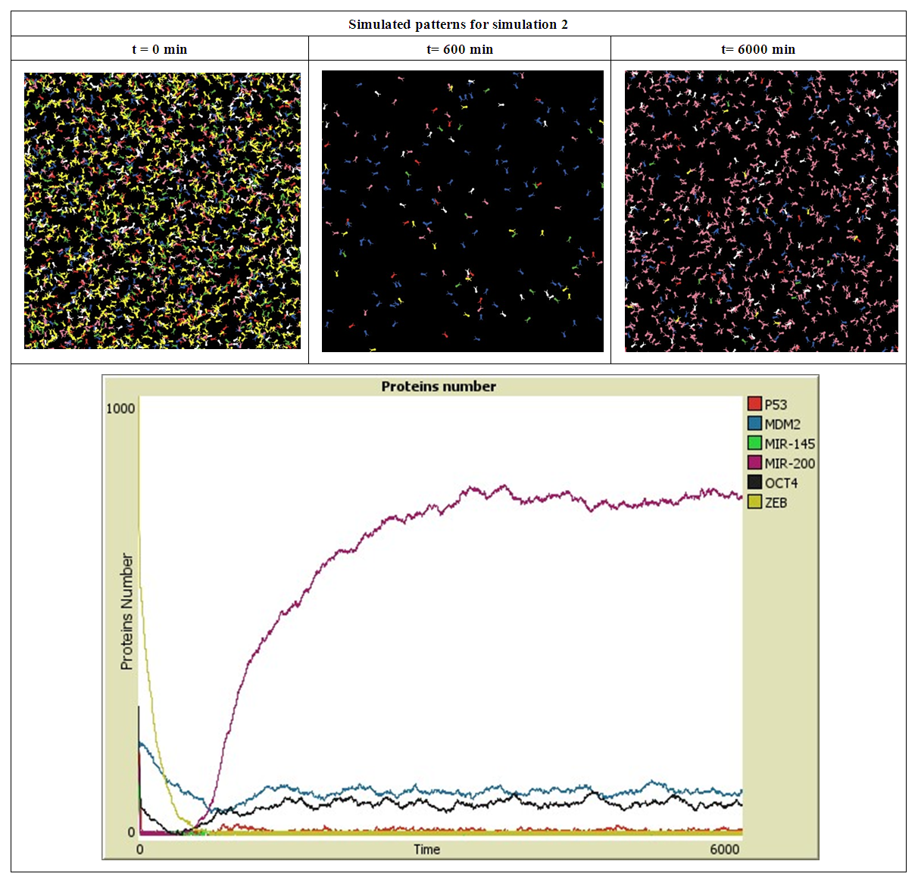Click the 't = 0 min' column header
This screenshot has height=886, width=918.
point(159,49)
